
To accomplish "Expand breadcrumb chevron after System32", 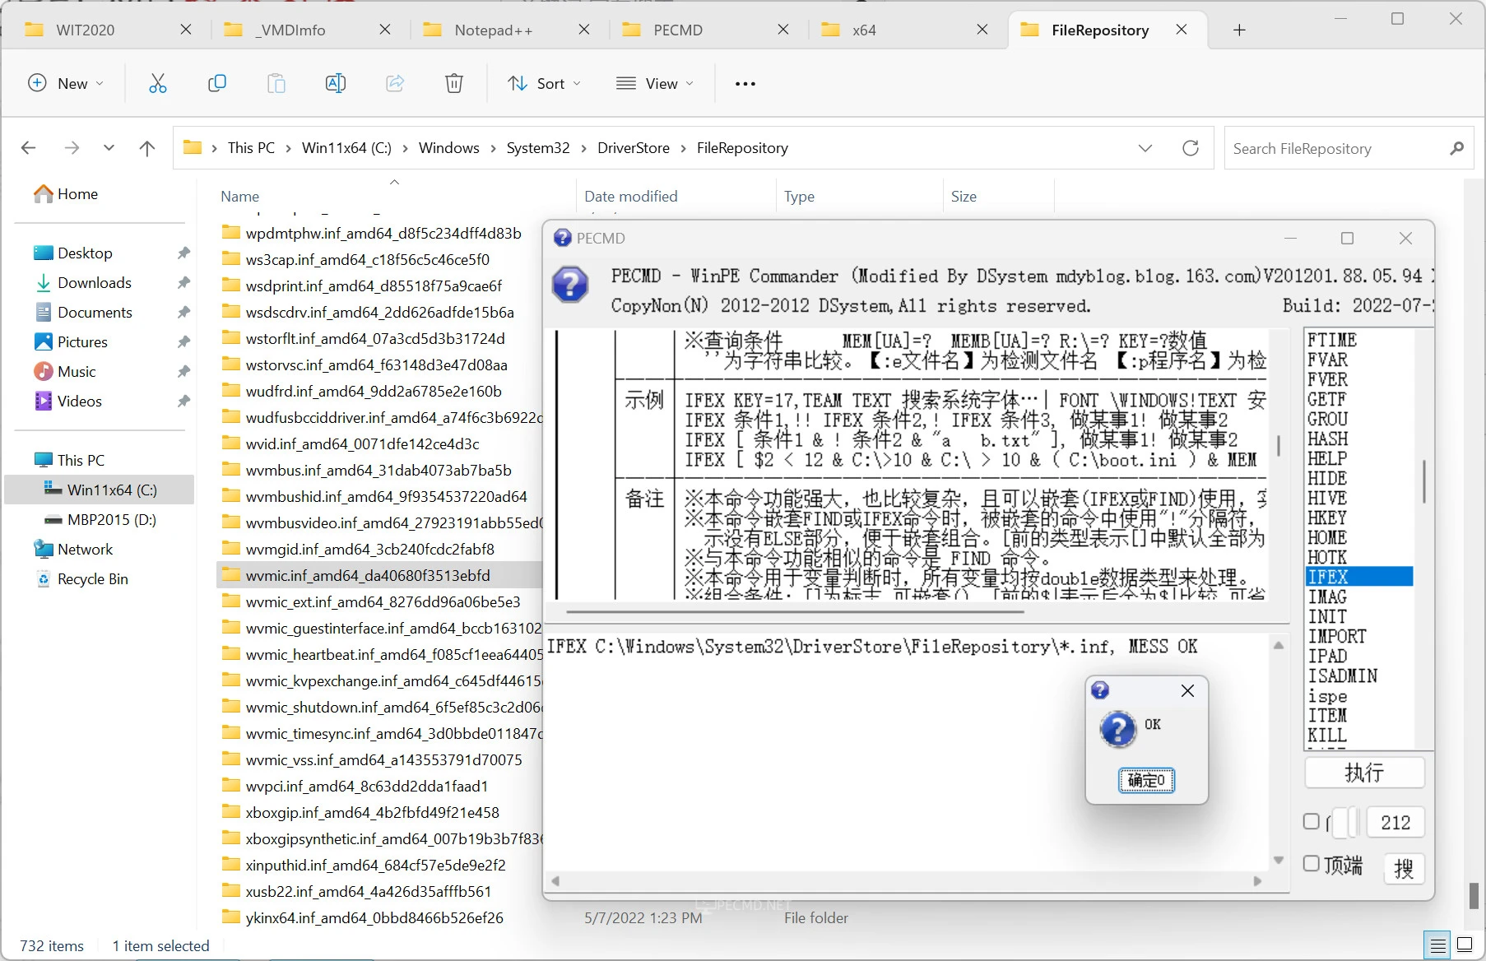I will [x=583, y=148].
